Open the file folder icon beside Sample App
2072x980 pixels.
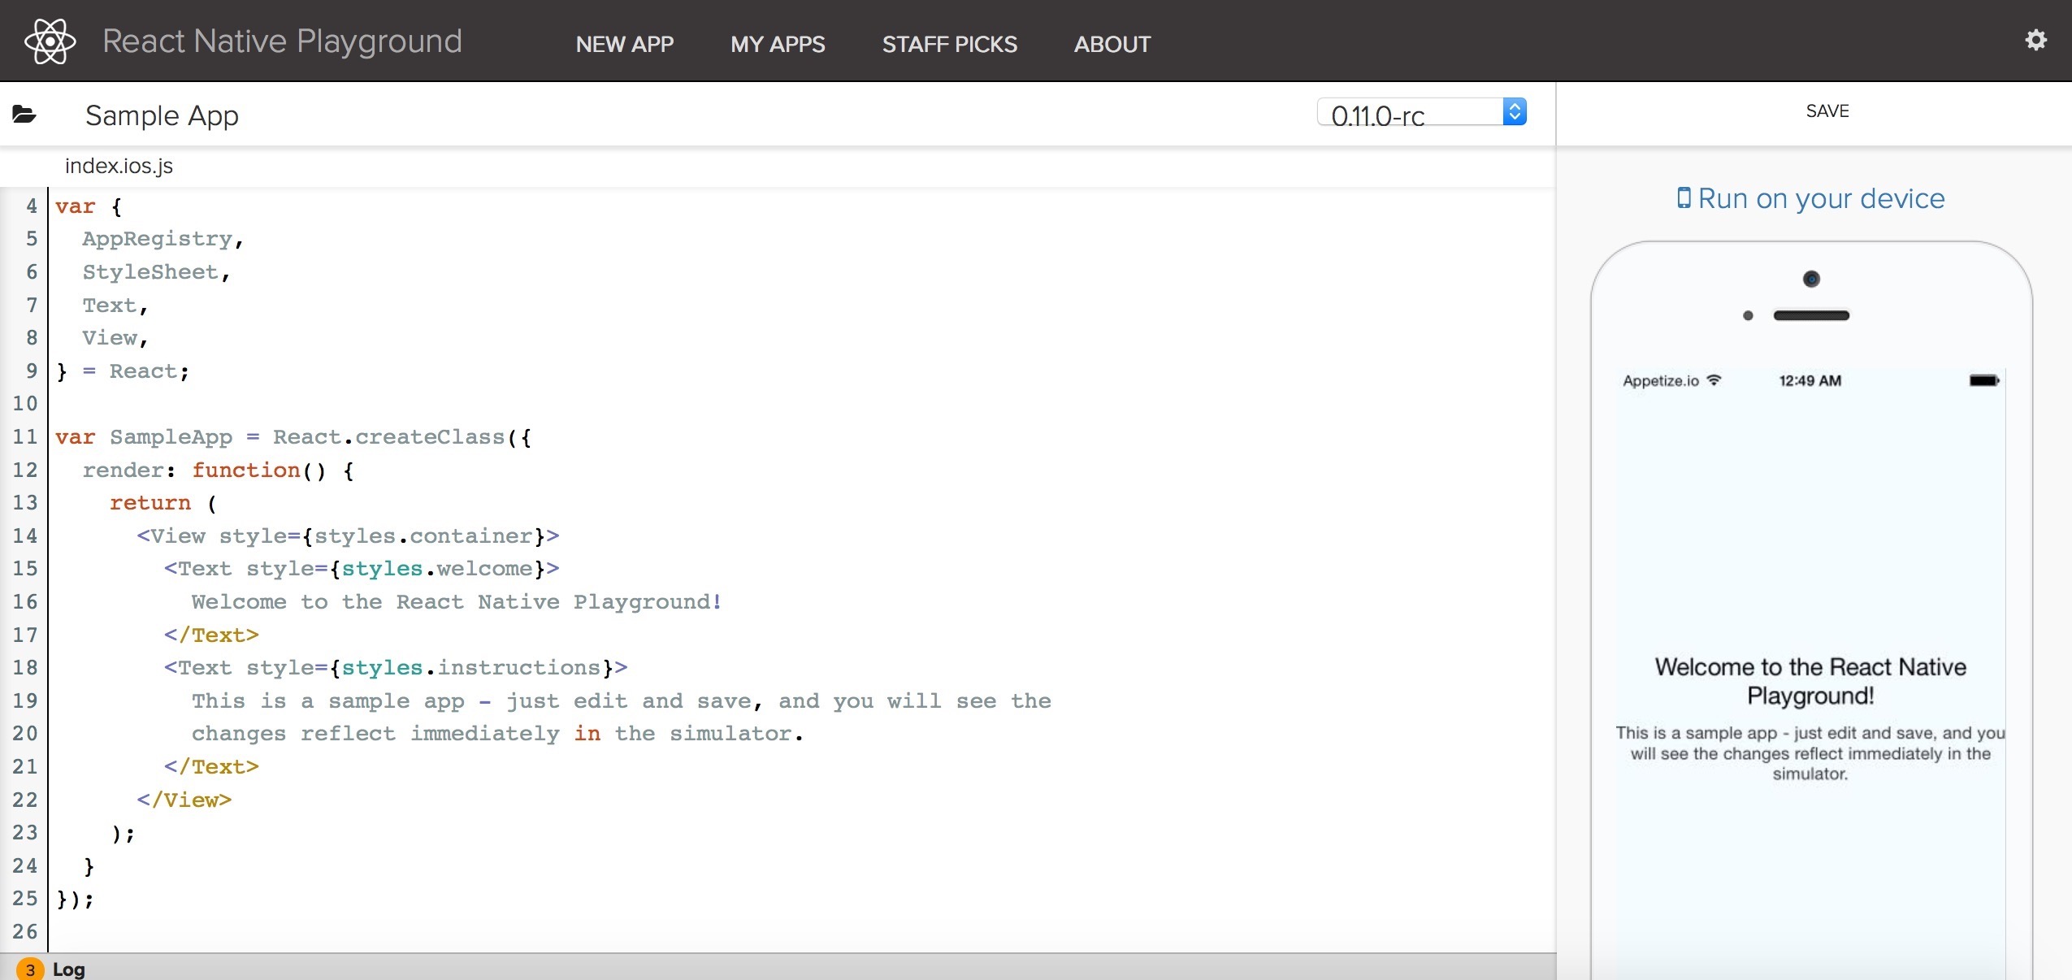[24, 114]
